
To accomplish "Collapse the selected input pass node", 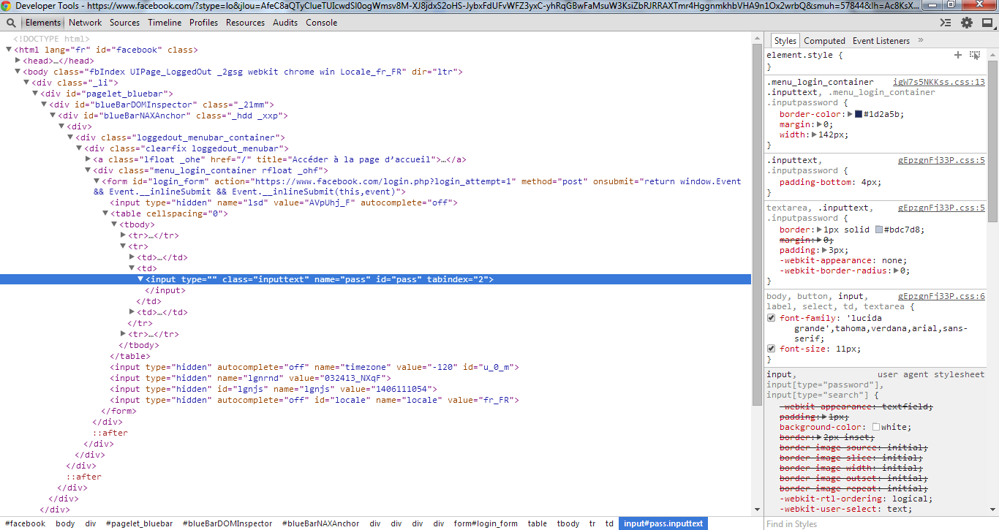I will point(140,279).
